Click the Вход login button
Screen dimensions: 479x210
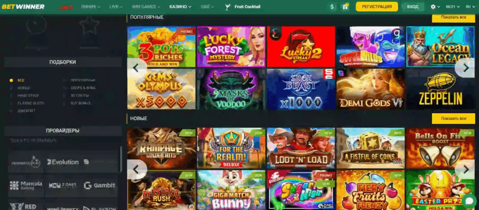tap(413, 7)
